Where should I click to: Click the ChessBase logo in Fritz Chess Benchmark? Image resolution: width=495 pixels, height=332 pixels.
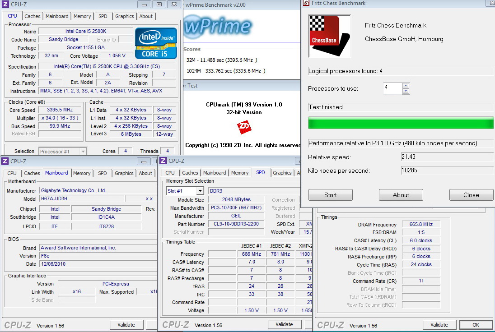[x=330, y=36]
